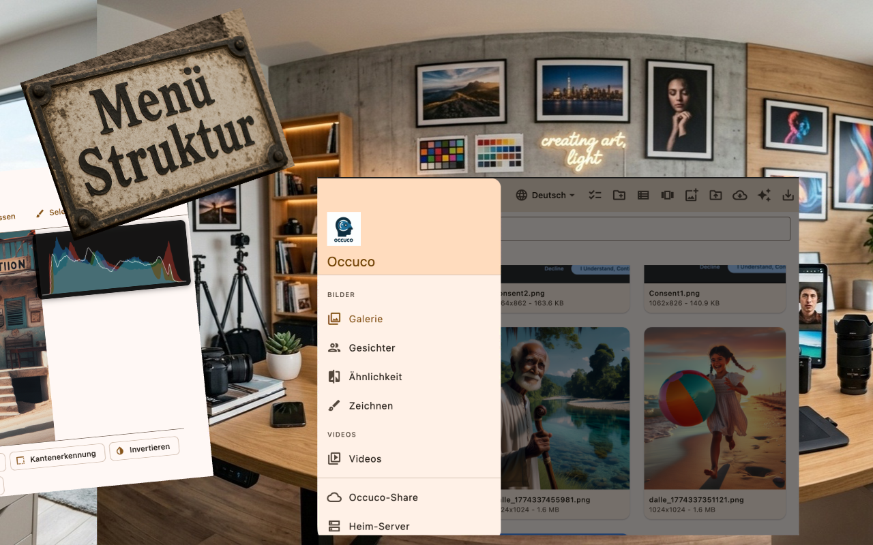The height and width of the screenshot is (545, 873).
Task: Click the Invertieren button
Action: coord(144,448)
